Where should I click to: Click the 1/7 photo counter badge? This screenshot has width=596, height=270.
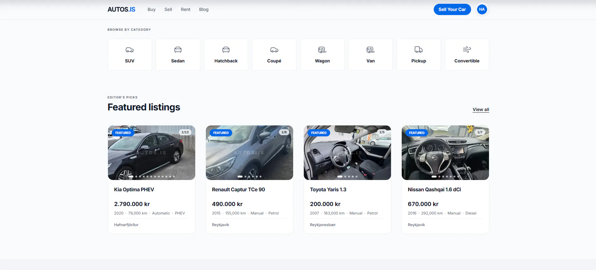click(480, 132)
